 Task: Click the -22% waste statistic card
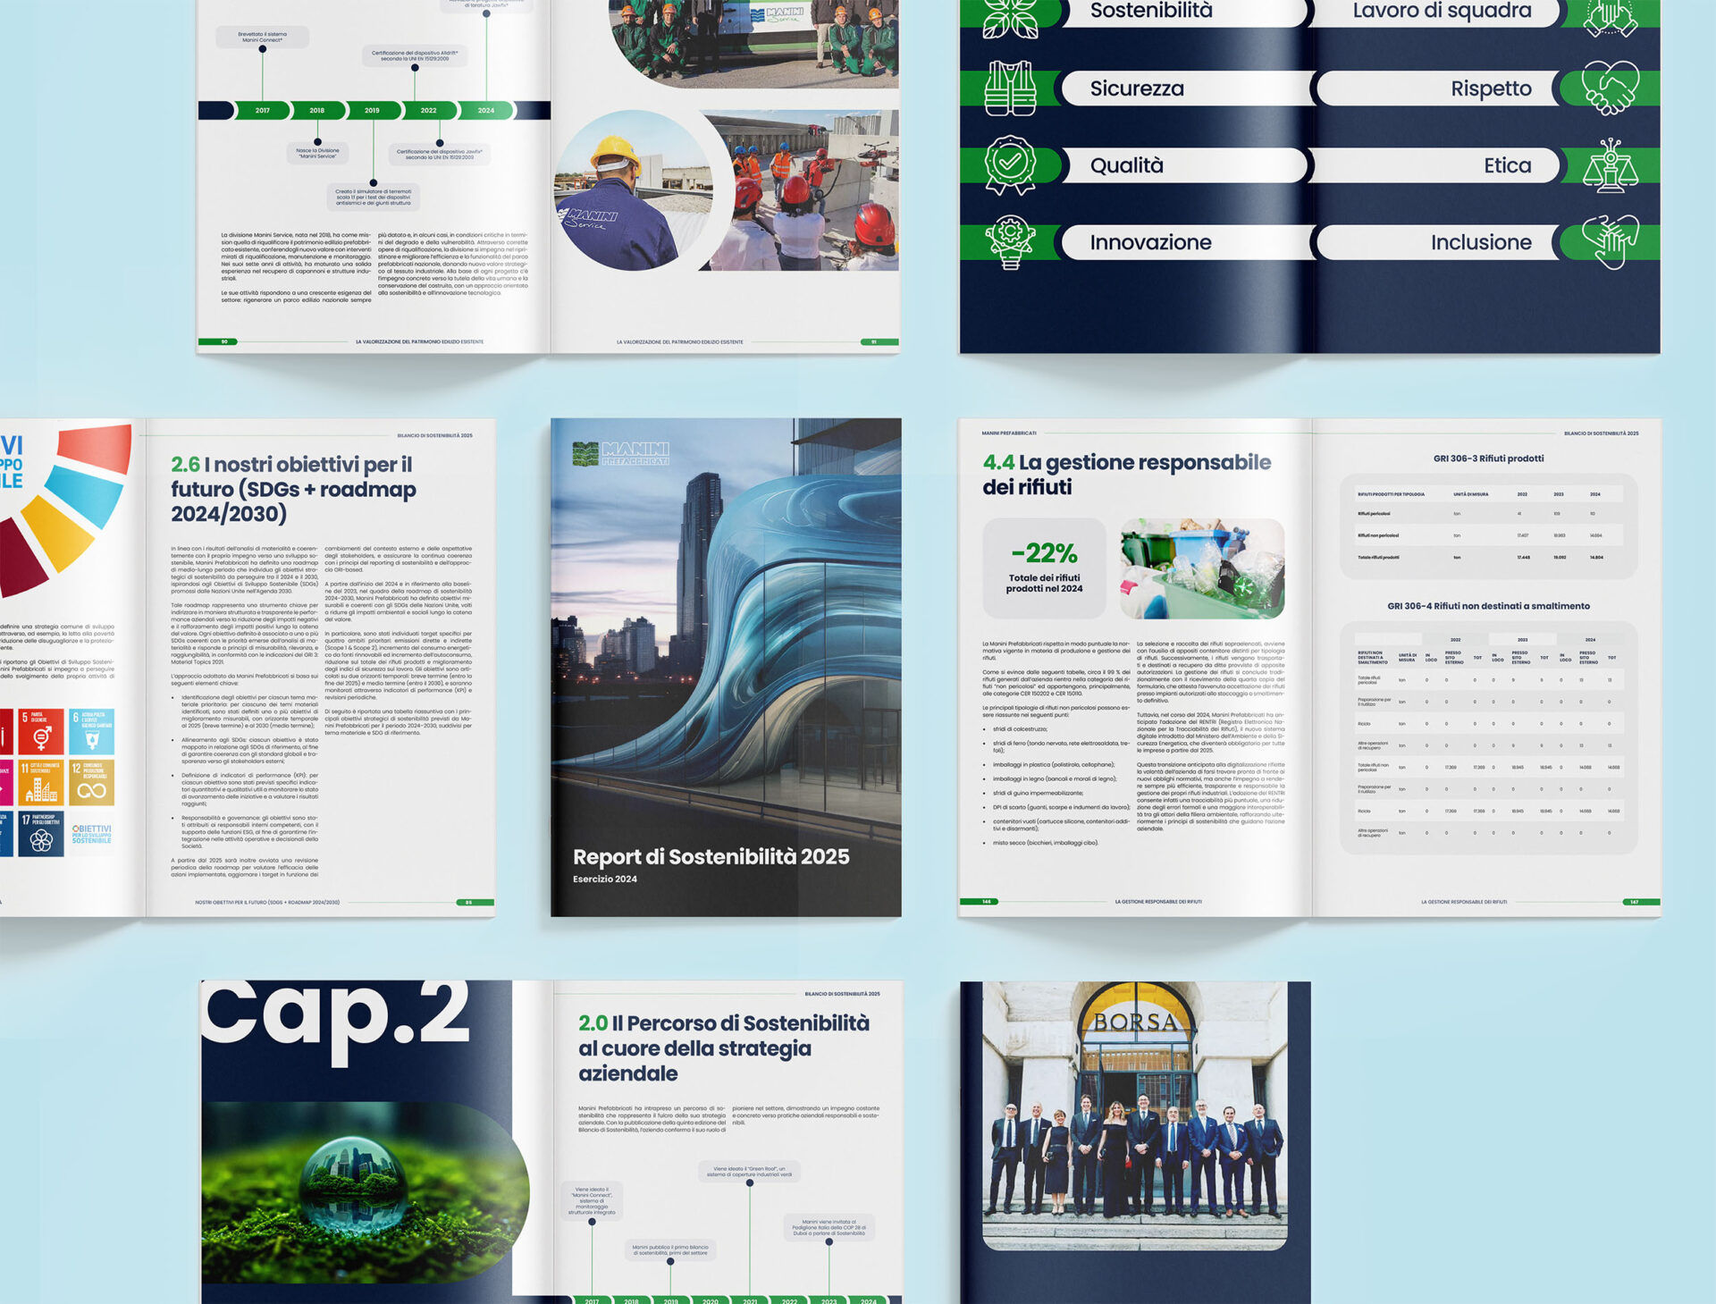pos(1044,568)
